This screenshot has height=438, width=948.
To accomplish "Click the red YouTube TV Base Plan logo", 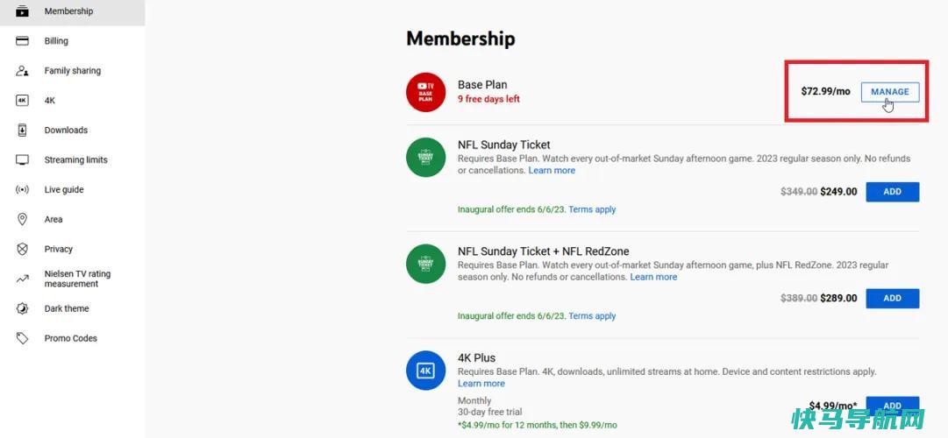I will [x=425, y=92].
